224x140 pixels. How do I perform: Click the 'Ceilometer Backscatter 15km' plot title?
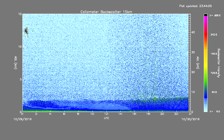tap(106, 12)
